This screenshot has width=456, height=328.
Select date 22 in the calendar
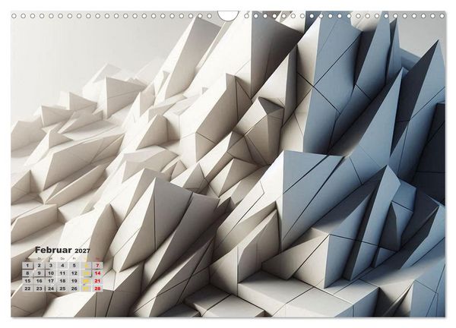tap(27, 289)
